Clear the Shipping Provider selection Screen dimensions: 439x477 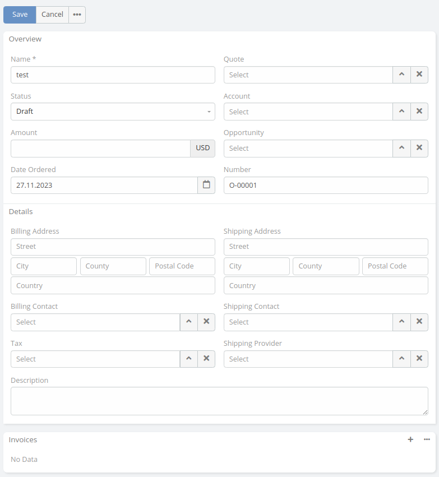pyautogui.click(x=419, y=359)
